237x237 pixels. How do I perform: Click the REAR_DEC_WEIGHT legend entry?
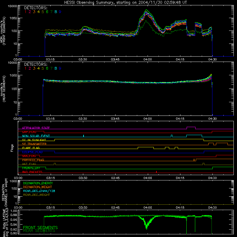tap(36, 195)
